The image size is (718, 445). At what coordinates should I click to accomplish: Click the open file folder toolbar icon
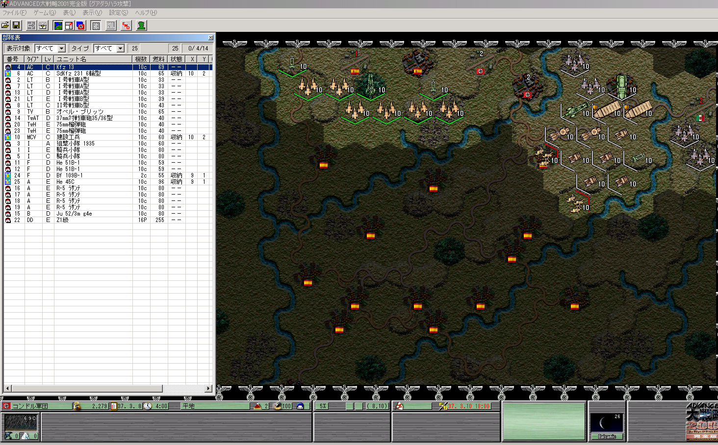click(5, 25)
